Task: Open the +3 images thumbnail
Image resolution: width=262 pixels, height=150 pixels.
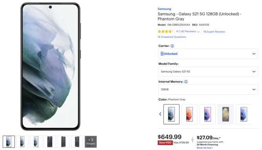Action: point(91,142)
